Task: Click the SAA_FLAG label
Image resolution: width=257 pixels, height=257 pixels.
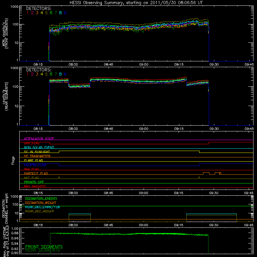Action: coord(31,169)
